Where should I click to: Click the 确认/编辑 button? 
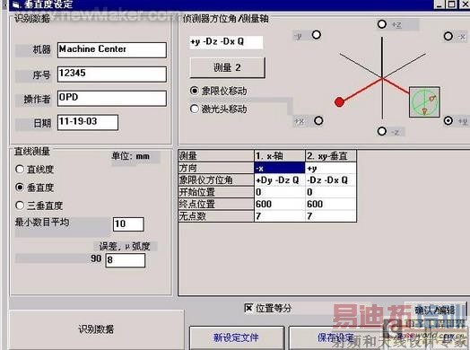point(435,311)
